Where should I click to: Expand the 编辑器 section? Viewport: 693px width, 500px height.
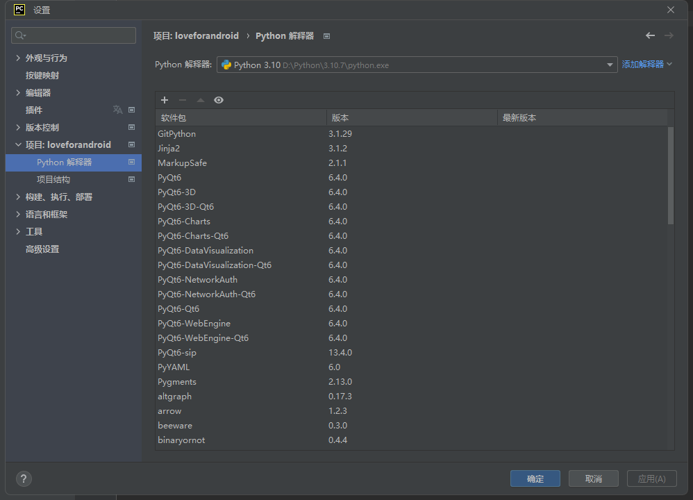(x=18, y=93)
